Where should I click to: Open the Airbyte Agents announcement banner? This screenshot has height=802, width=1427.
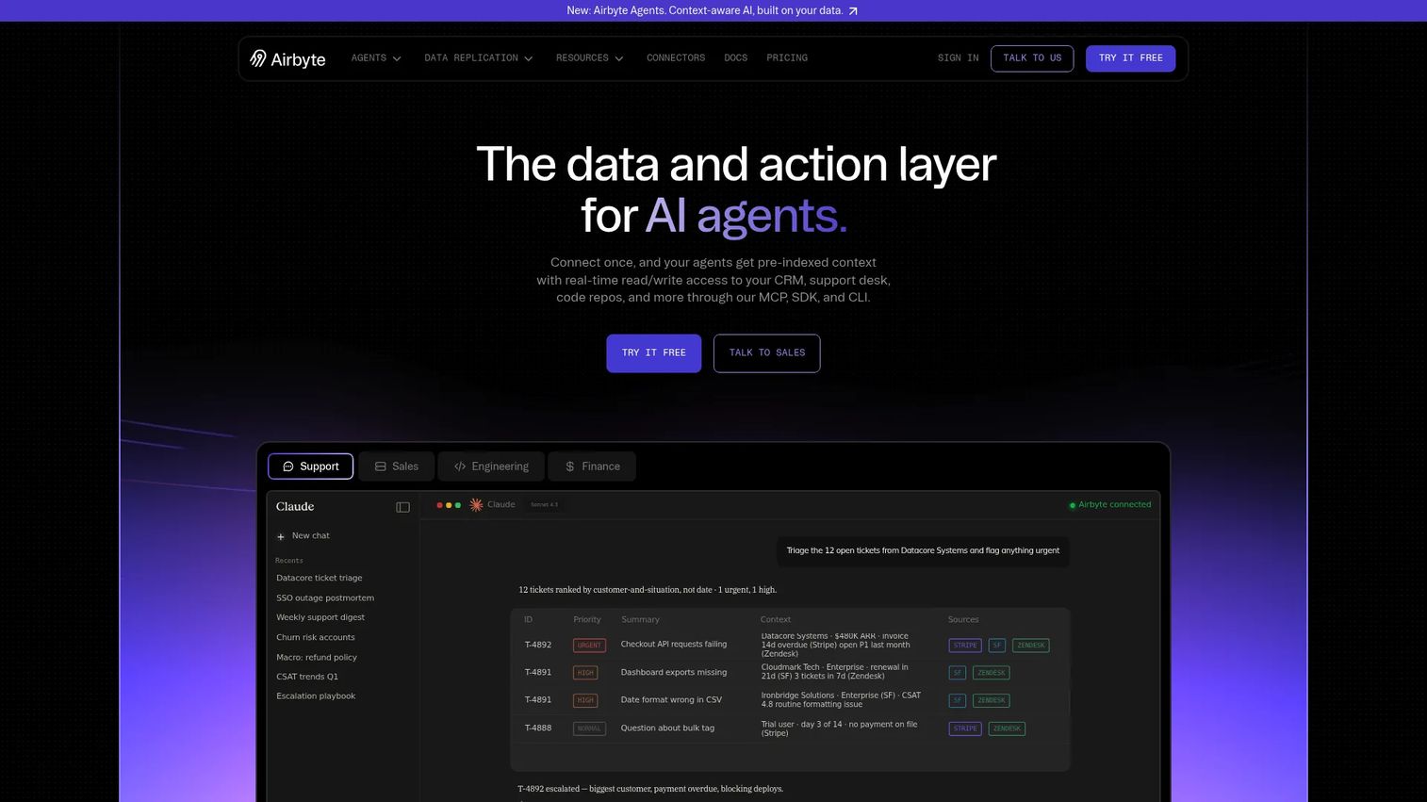click(713, 11)
